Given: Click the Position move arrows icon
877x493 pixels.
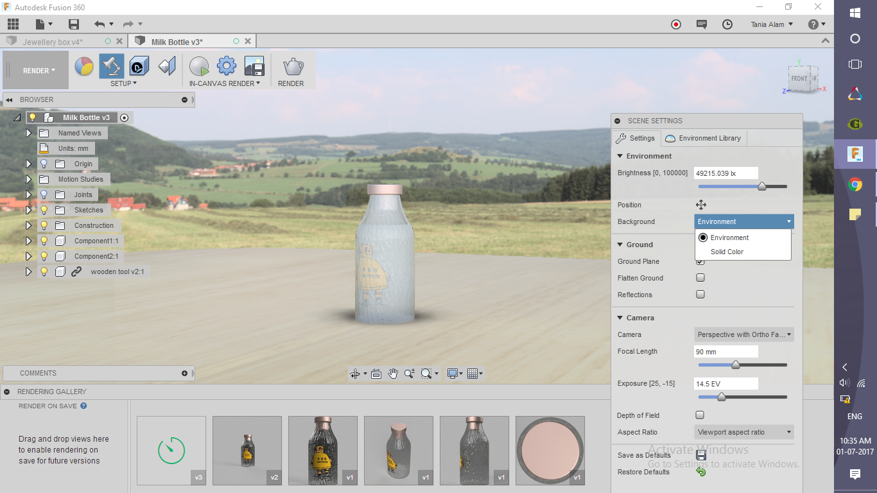Looking at the screenshot, I should click(x=700, y=205).
